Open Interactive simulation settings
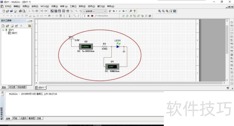234x126 pixels. coord(101,16)
